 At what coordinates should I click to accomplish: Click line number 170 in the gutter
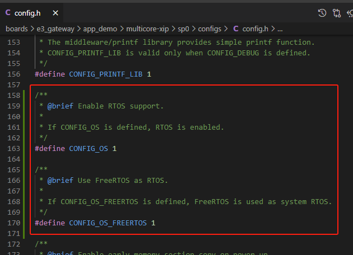tap(13, 223)
